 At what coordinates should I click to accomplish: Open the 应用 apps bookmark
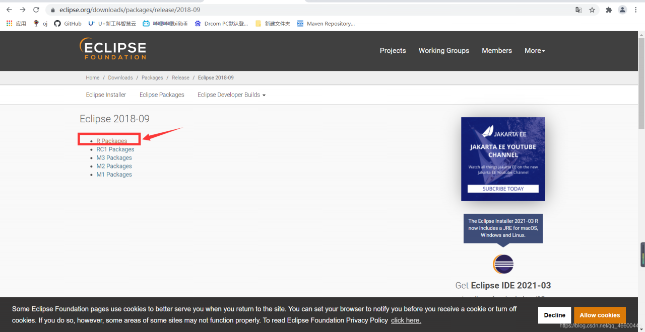click(x=16, y=24)
